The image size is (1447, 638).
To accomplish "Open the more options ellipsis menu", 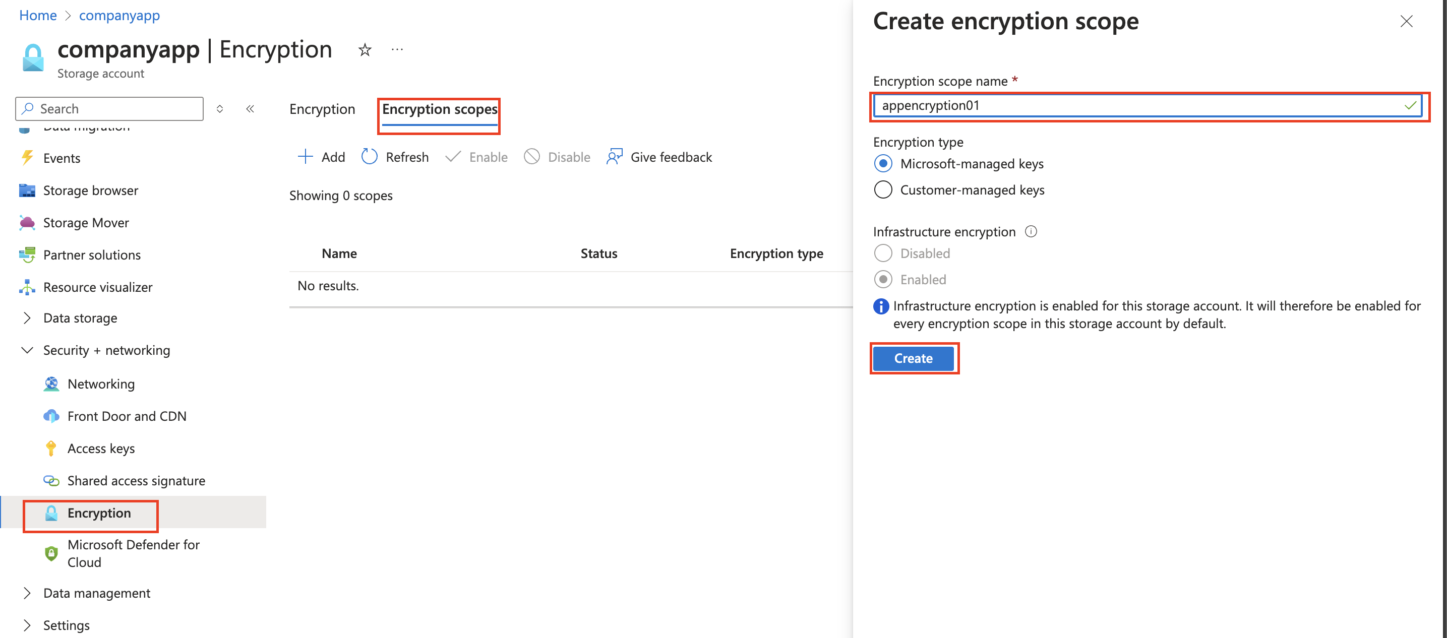I will coord(397,50).
